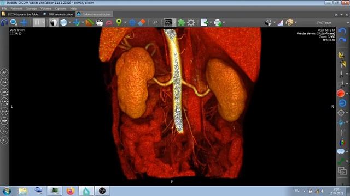This screenshot has height=196, width=350.
Task: Select the red polygon cut tool
Action: click(109, 23)
